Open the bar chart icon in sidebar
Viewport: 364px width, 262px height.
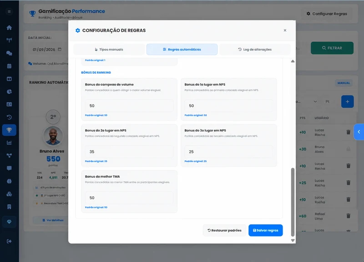(x=9, y=143)
